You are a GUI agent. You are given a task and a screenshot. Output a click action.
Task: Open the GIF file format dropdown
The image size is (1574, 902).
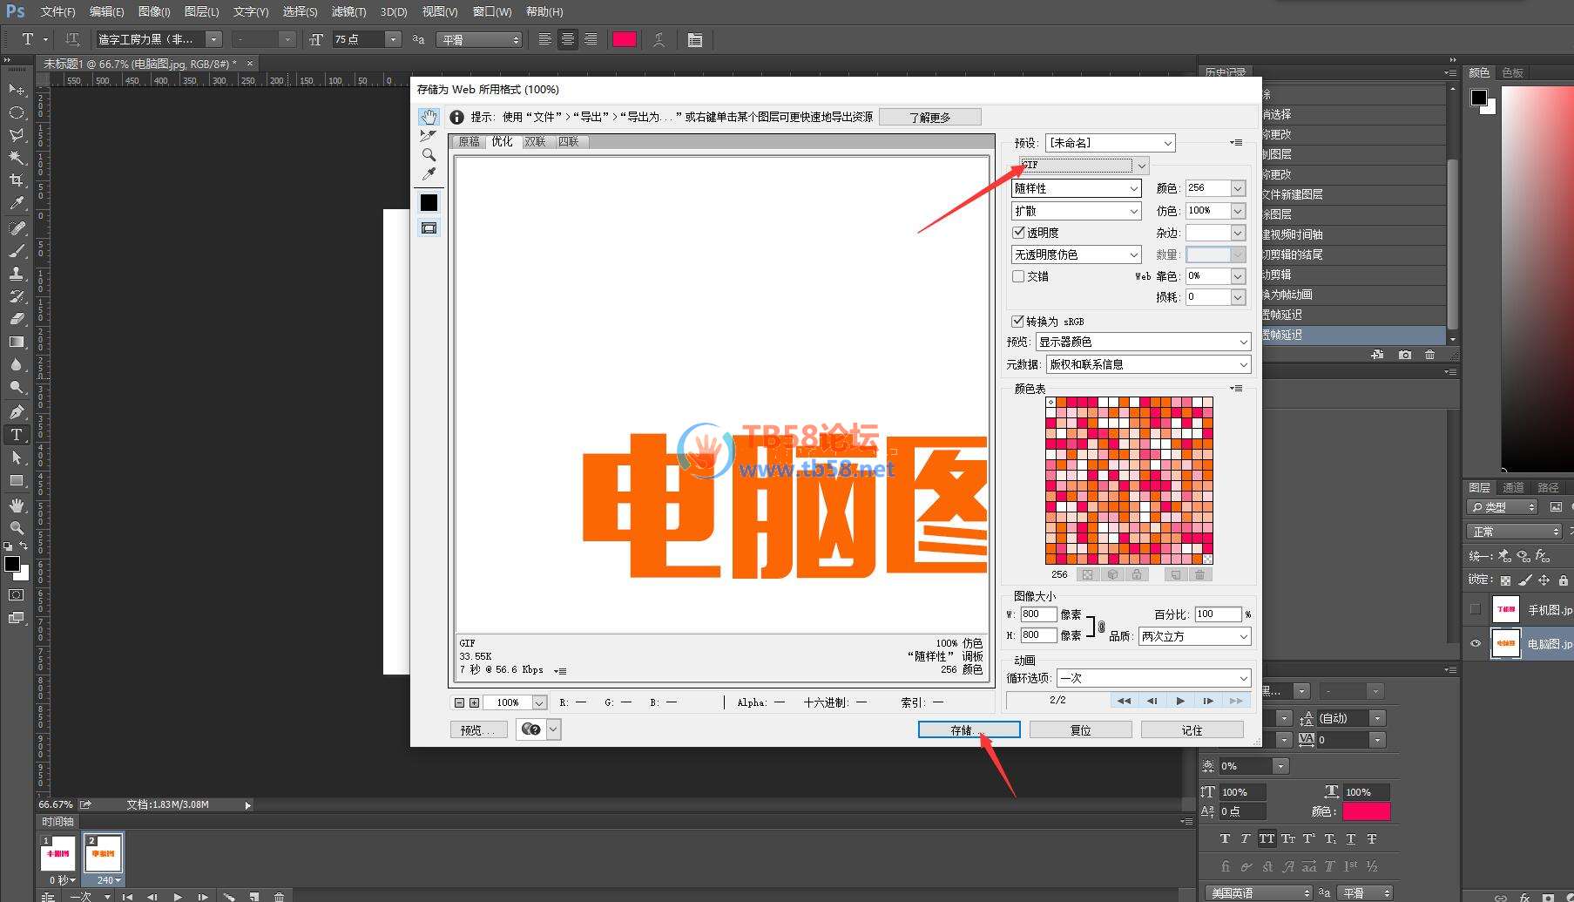tap(1084, 165)
